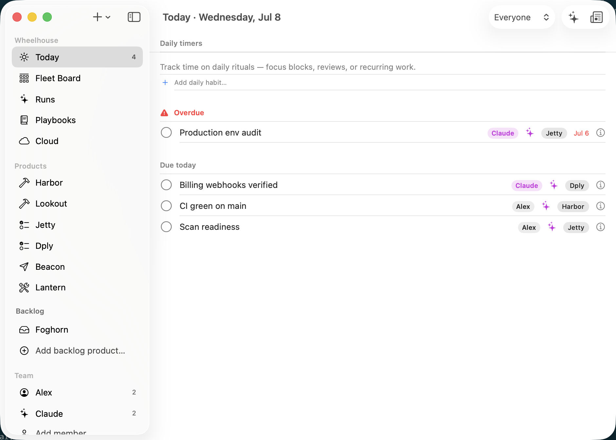Select the Dply product in sidebar
This screenshot has width=616, height=440.
[77, 246]
